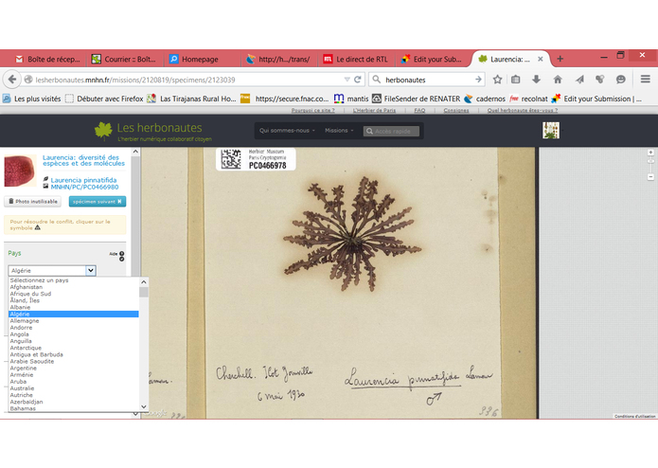
Task: Open Laurencia pinnatifida specimen link
Action: point(83,180)
